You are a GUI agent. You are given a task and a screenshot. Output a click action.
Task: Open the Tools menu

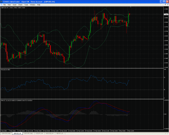26,5
